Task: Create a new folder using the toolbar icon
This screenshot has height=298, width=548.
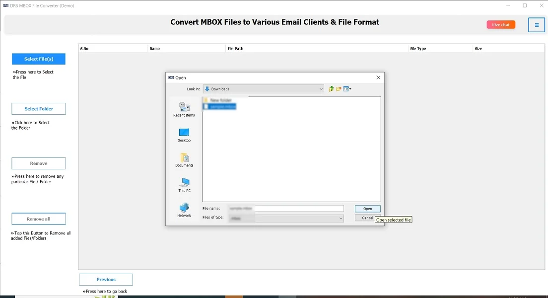Action: click(338, 88)
